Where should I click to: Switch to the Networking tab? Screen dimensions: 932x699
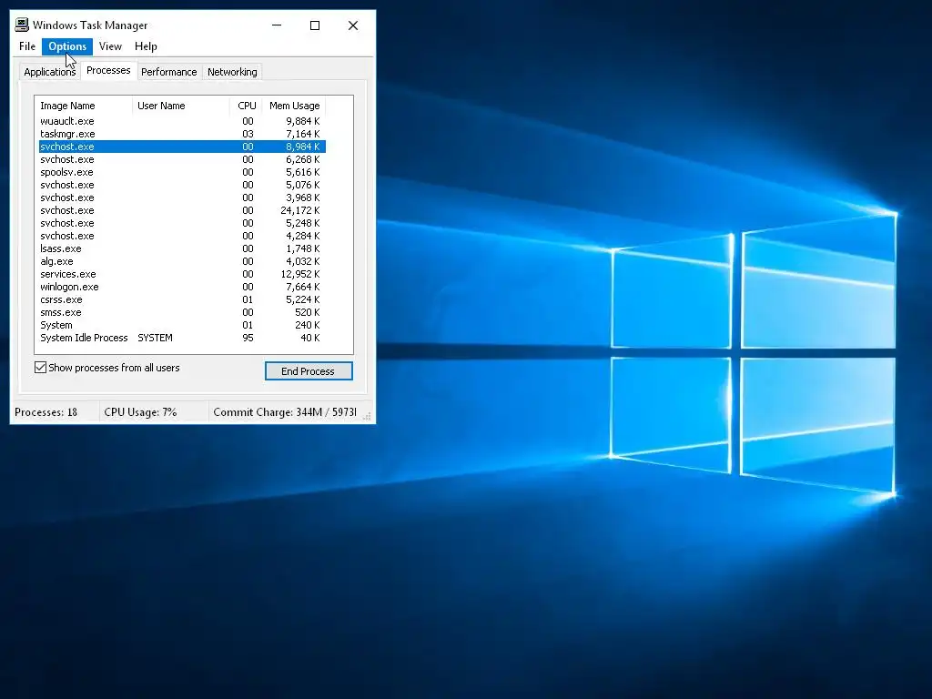(232, 72)
